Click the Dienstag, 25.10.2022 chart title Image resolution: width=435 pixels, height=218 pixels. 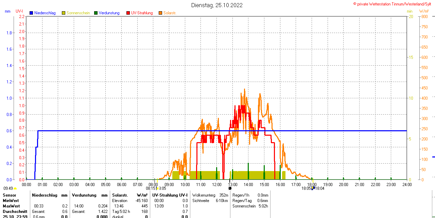click(217, 5)
